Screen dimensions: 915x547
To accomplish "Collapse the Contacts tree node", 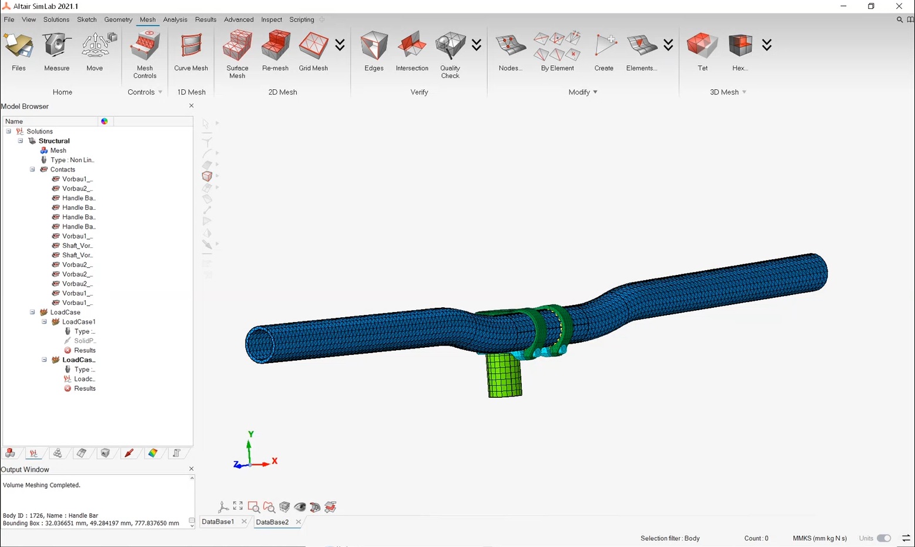I will [x=32, y=169].
